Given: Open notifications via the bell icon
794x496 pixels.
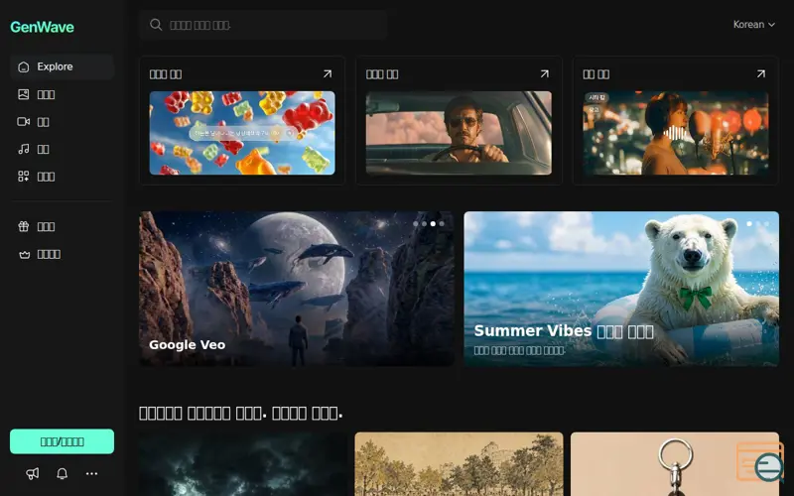Looking at the screenshot, I should pos(62,474).
